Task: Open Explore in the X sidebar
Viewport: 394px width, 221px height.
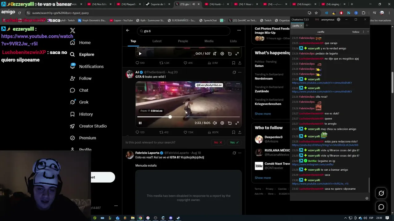Action: (82, 54)
